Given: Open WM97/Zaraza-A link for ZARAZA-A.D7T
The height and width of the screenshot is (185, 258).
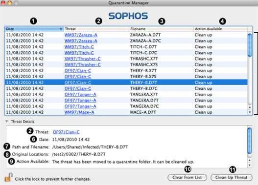Looking at the screenshot, I should 81,35.
